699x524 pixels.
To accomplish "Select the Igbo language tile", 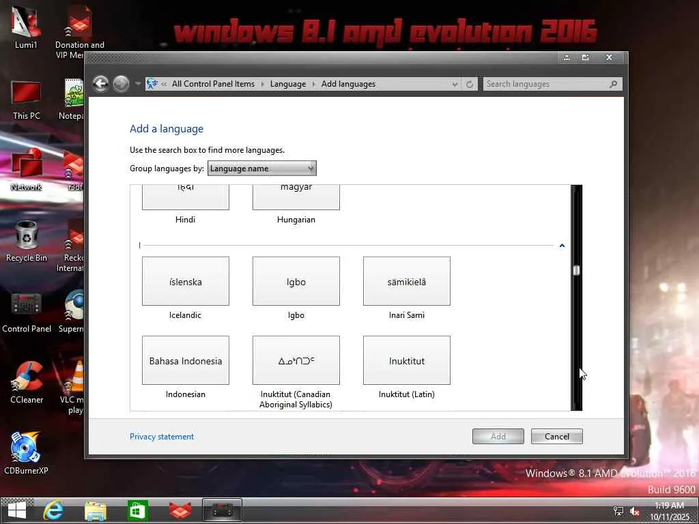I will click(x=296, y=281).
